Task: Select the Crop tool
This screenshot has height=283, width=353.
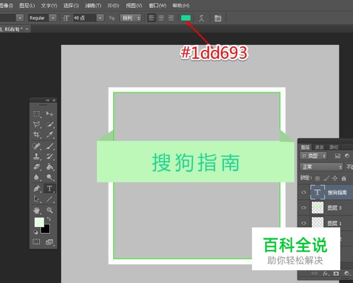Action: point(36,135)
